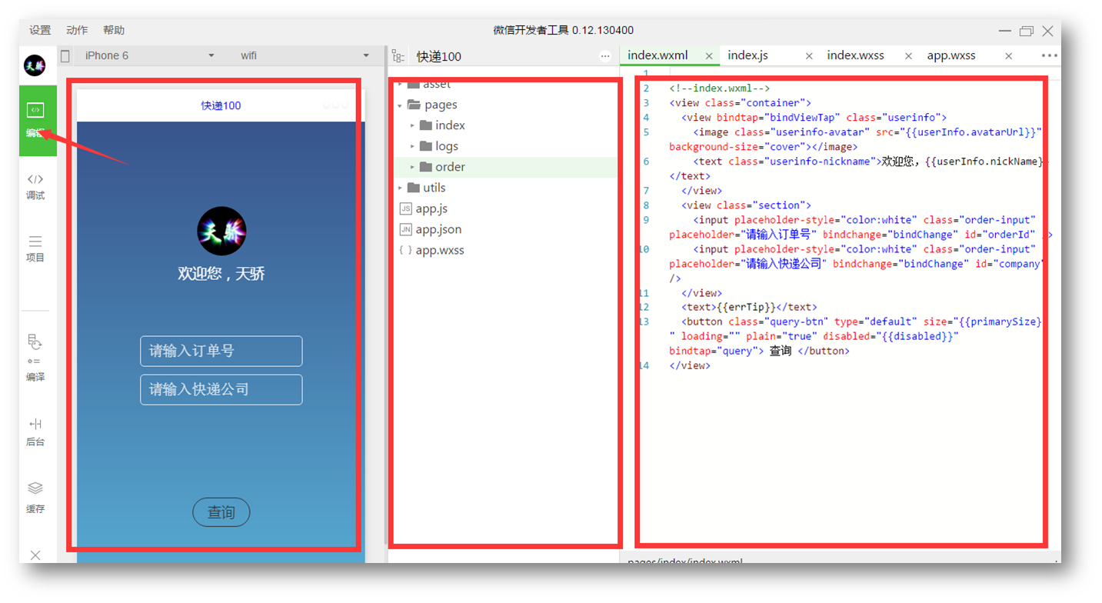Close the app.wxss tab
The height and width of the screenshot is (603, 1102).
pos(1008,56)
